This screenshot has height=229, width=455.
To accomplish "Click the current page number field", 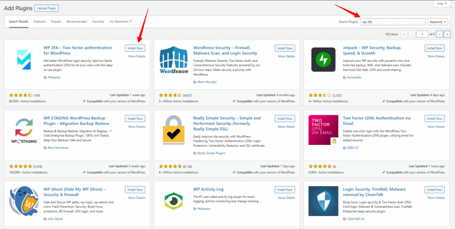I will [x=422, y=34].
